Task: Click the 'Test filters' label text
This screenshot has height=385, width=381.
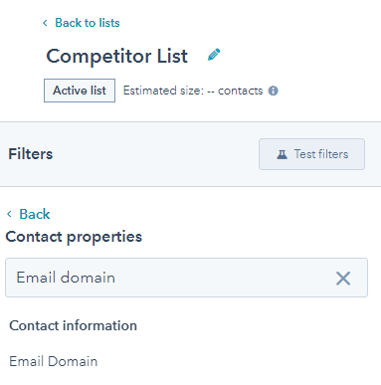Action: (321, 154)
